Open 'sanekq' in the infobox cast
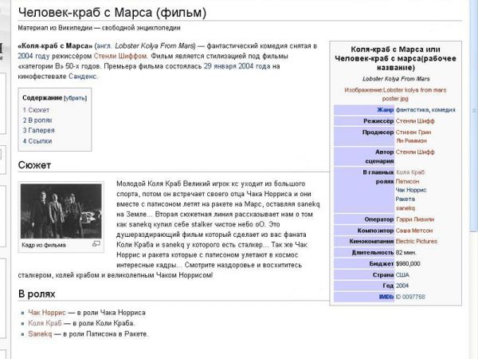This screenshot has height=359, width=478. 406,208
